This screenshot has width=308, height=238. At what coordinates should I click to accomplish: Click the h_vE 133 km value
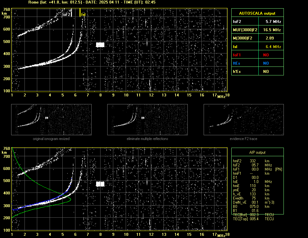click(253, 194)
